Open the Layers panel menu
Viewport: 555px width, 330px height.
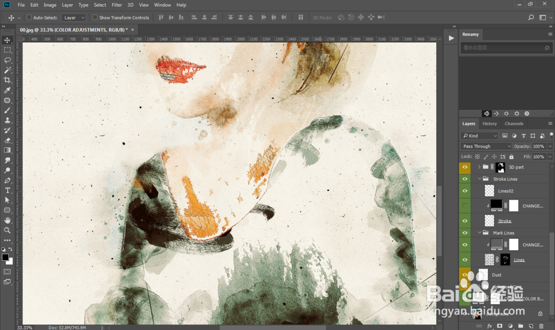click(550, 124)
